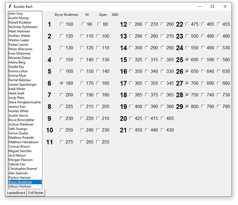The width and height of the screenshot is (238, 205).
Task: Select Payton Hansen from the list
Action: tap(19, 178)
